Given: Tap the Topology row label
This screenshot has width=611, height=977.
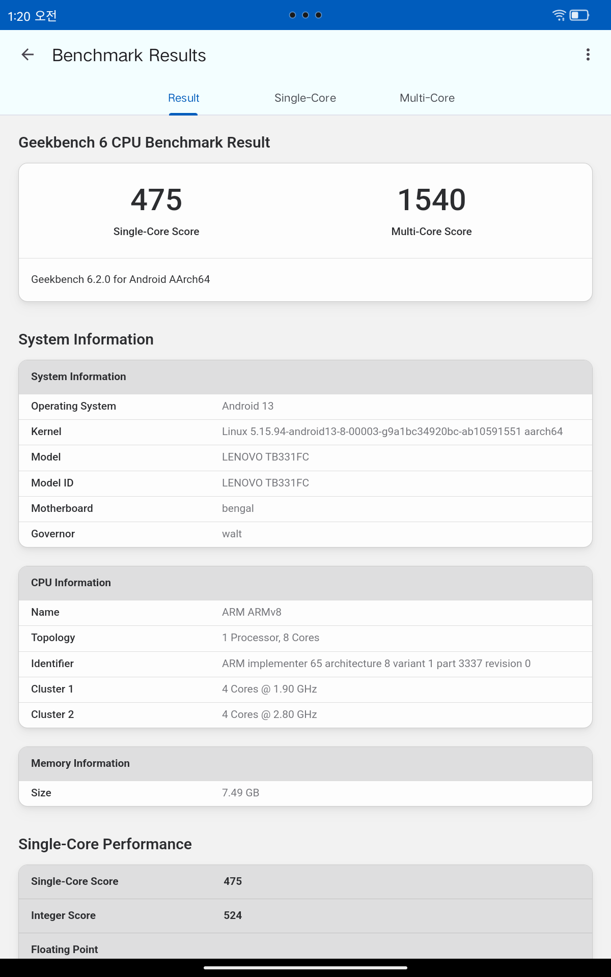Looking at the screenshot, I should point(53,638).
